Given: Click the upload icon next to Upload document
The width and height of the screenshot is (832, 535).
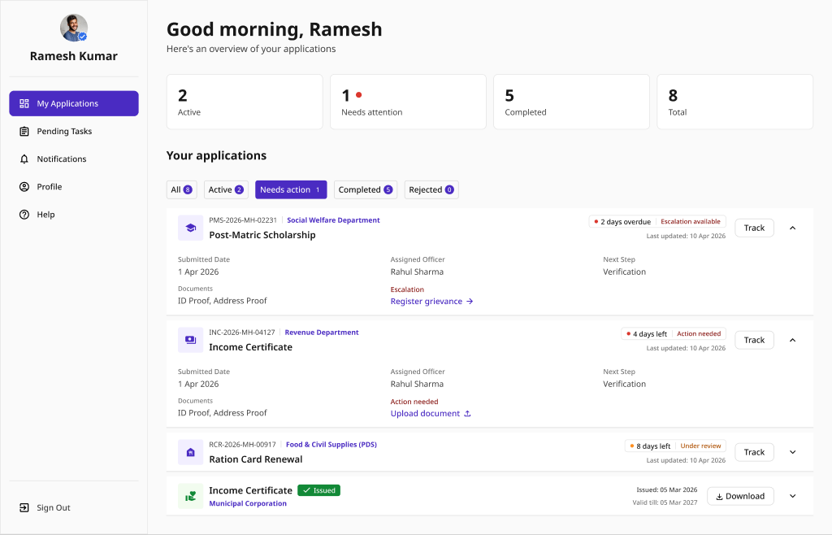Looking at the screenshot, I should pos(467,414).
